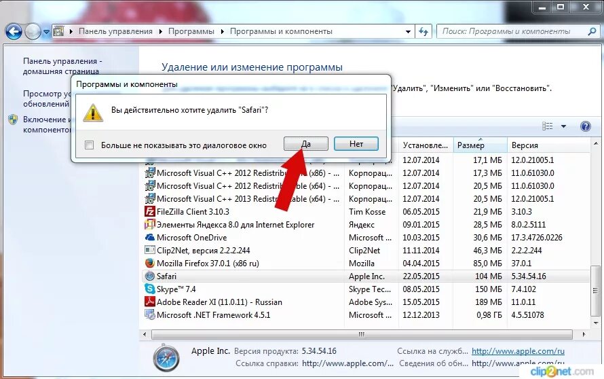Click the icon of Visual C++ 2012 (x86) row

pyautogui.click(x=149, y=173)
